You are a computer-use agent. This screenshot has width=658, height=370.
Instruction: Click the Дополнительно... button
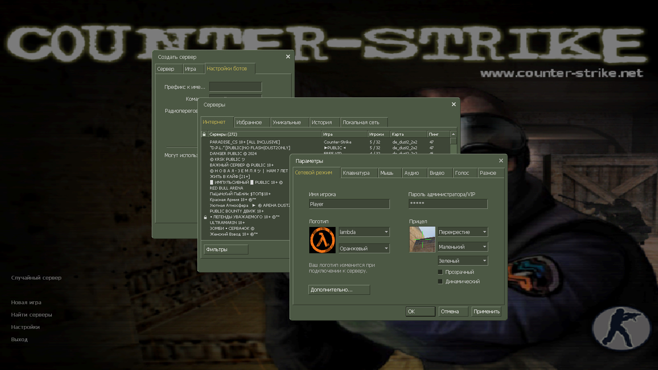coord(338,290)
